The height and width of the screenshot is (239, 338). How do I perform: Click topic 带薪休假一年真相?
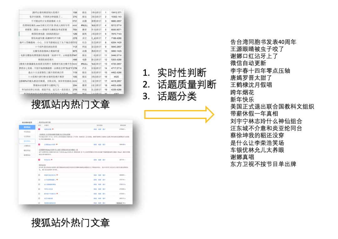[254, 114]
